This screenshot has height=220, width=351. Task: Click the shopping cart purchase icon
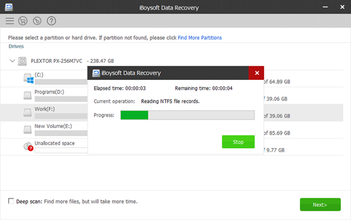[23, 21]
